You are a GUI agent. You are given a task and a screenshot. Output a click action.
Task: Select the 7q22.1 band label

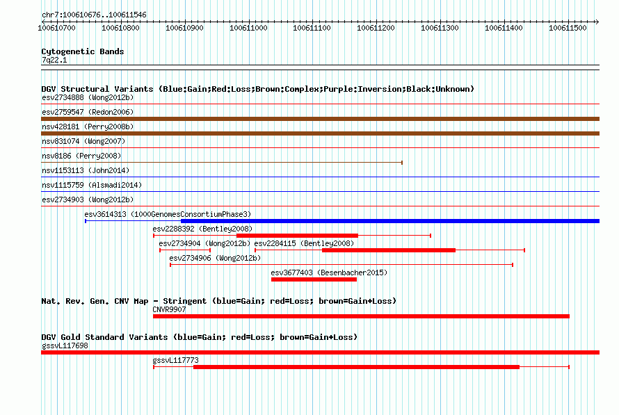point(54,60)
